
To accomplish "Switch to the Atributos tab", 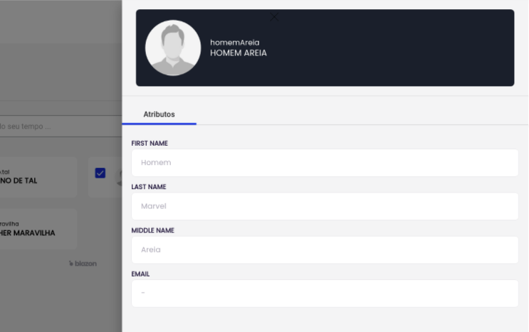I will point(159,114).
